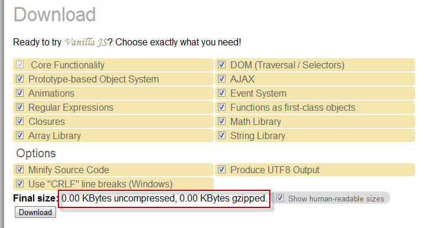Toggle Show human-readable sizes checkbox
Screen dimensions: 444x228
tap(280, 198)
